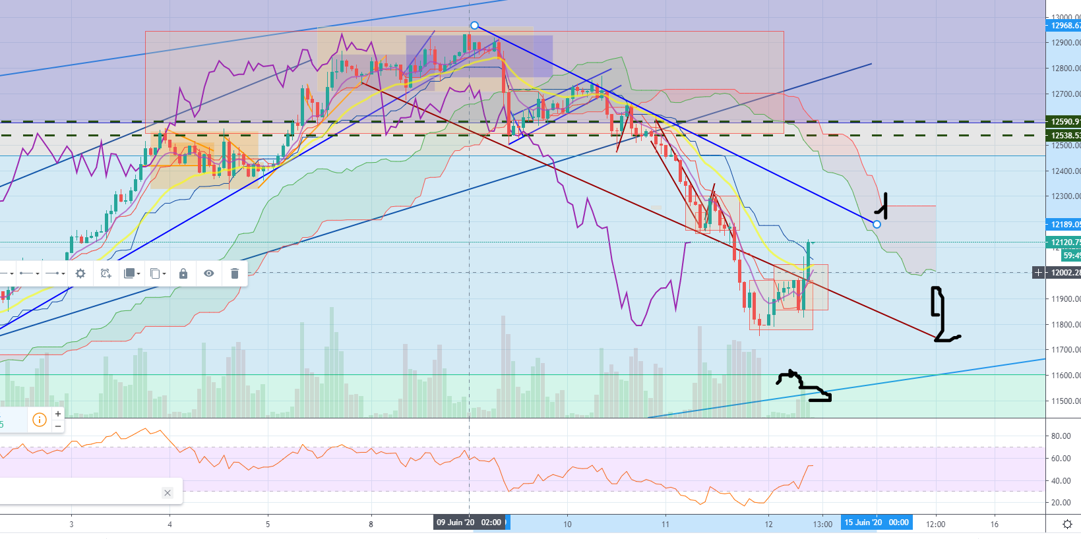1081x539 pixels.
Task: Expand the clone/copy dropdown
Action: click(158, 273)
